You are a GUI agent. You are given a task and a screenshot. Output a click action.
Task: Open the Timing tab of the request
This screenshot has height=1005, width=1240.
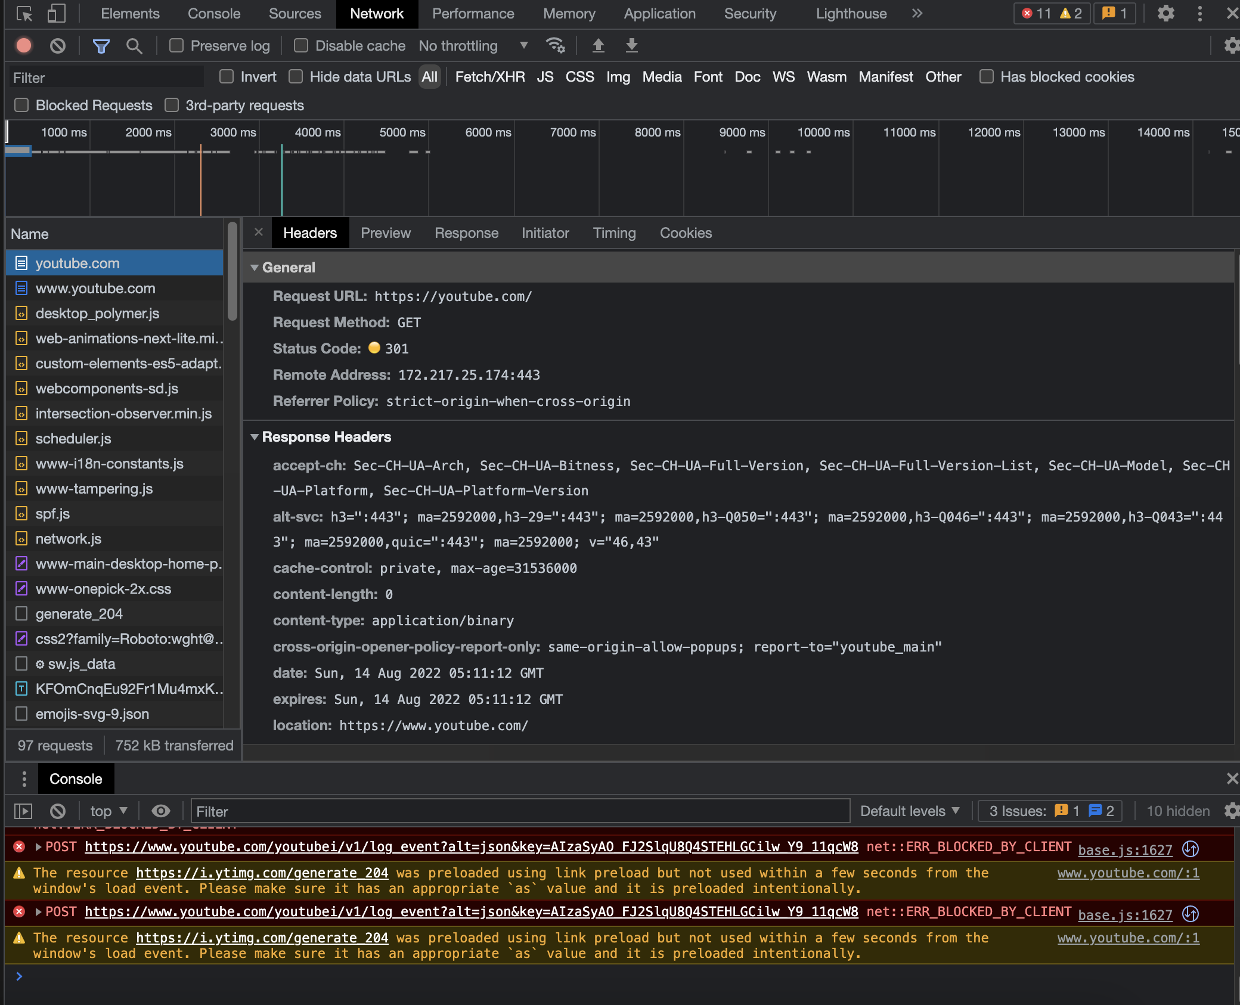point(614,233)
